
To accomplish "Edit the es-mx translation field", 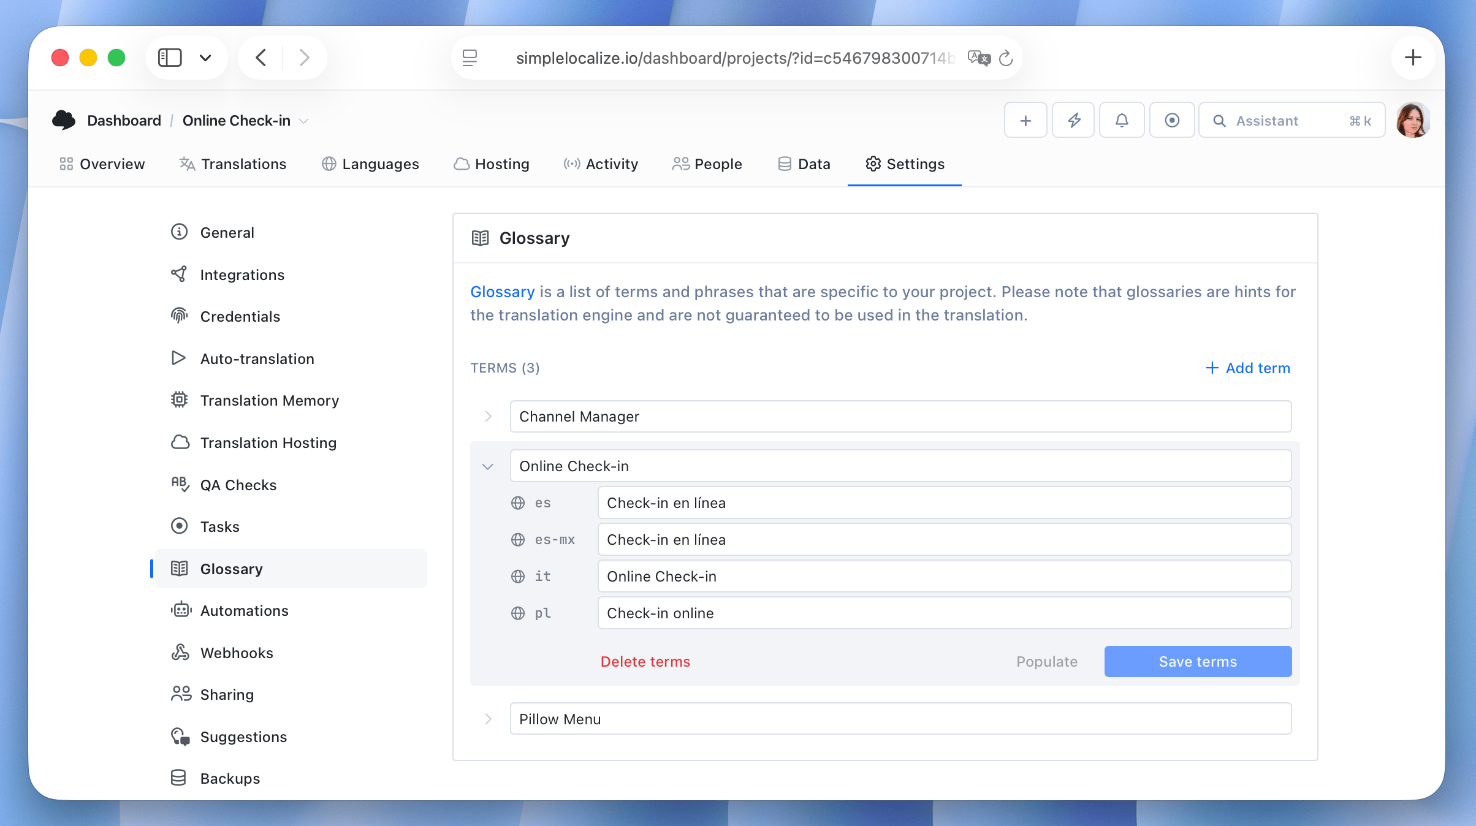I will point(945,540).
